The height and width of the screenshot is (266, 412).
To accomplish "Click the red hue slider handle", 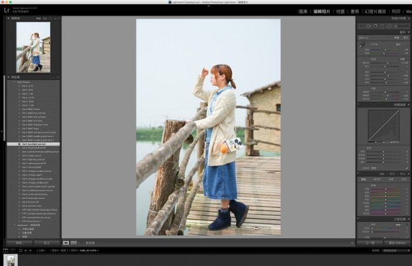I will 386,189.
